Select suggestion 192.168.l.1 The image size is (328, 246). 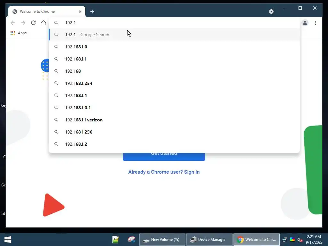click(x=174, y=95)
